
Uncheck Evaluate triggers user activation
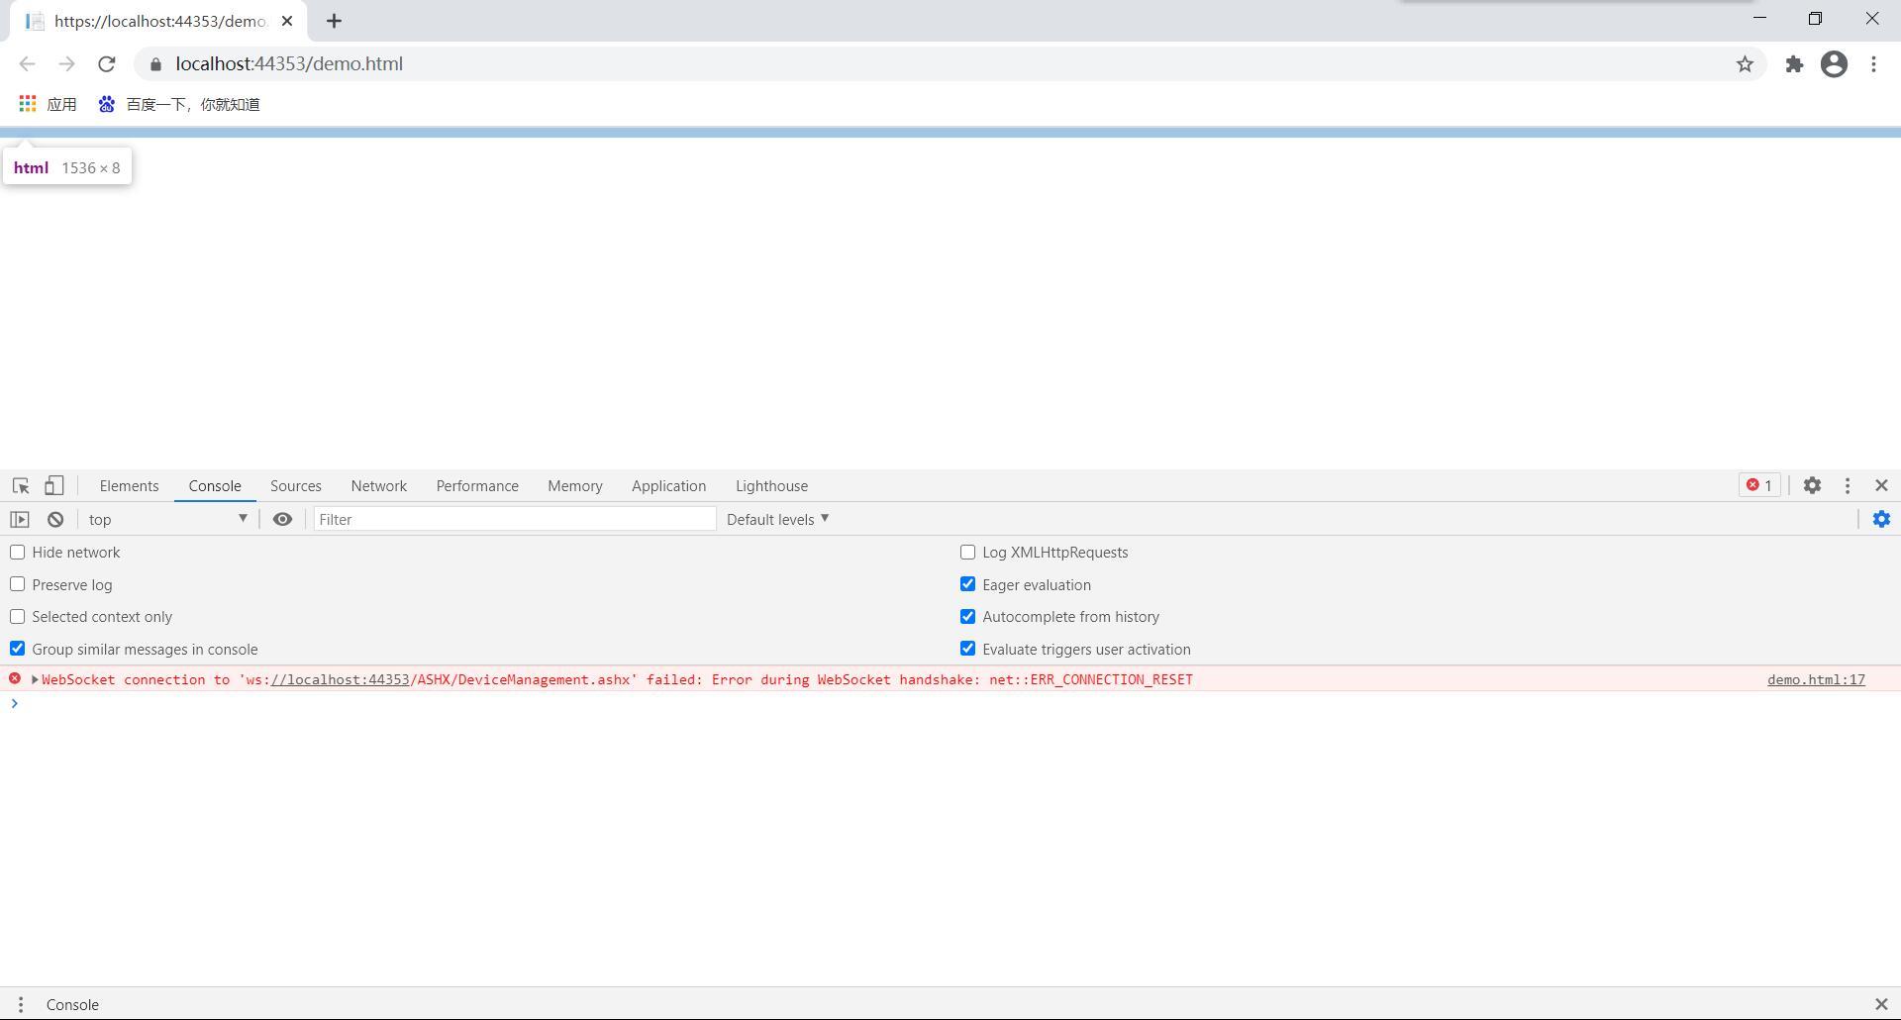pyautogui.click(x=967, y=649)
